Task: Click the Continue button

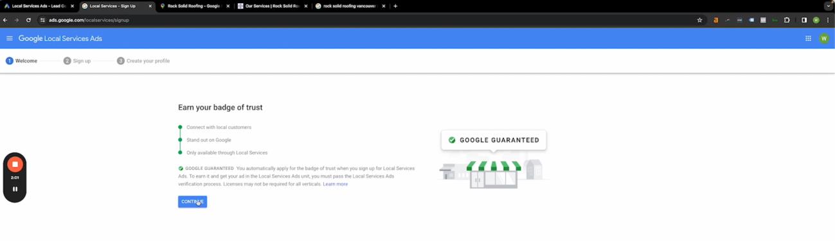Action: coord(192,201)
